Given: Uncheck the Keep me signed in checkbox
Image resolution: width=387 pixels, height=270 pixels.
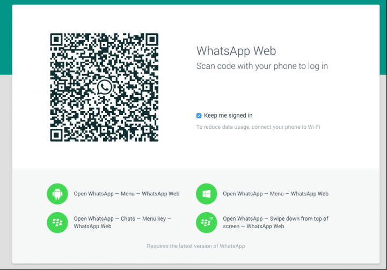Looking at the screenshot, I should [199, 116].
